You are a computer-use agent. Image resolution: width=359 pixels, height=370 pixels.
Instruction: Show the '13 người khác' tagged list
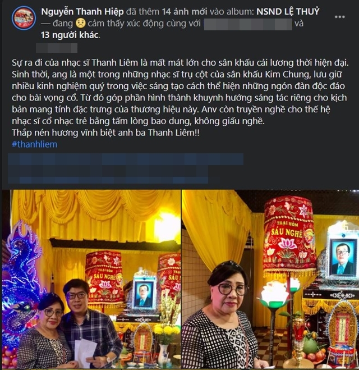(70, 35)
